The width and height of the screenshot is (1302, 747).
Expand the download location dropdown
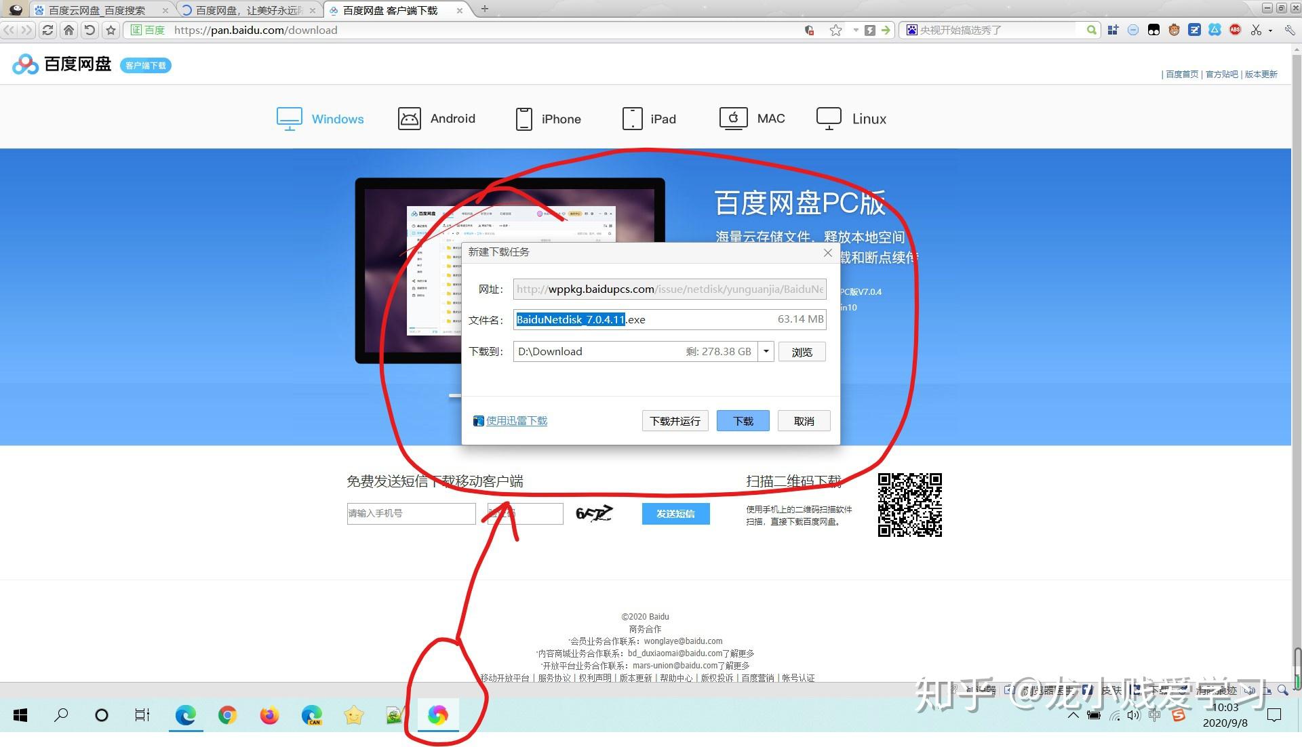pyautogui.click(x=766, y=351)
